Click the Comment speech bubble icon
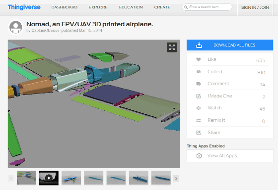Viewport: 278px width, 190px height. 199,84
